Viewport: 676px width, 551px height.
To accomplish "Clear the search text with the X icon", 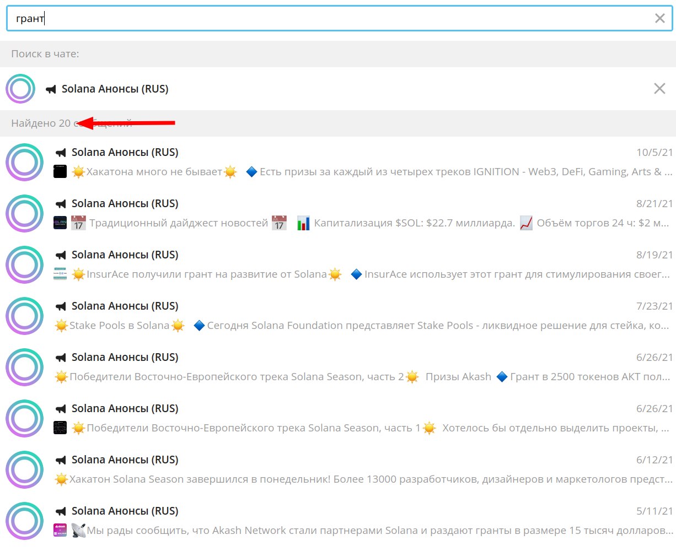I will pyautogui.click(x=659, y=18).
